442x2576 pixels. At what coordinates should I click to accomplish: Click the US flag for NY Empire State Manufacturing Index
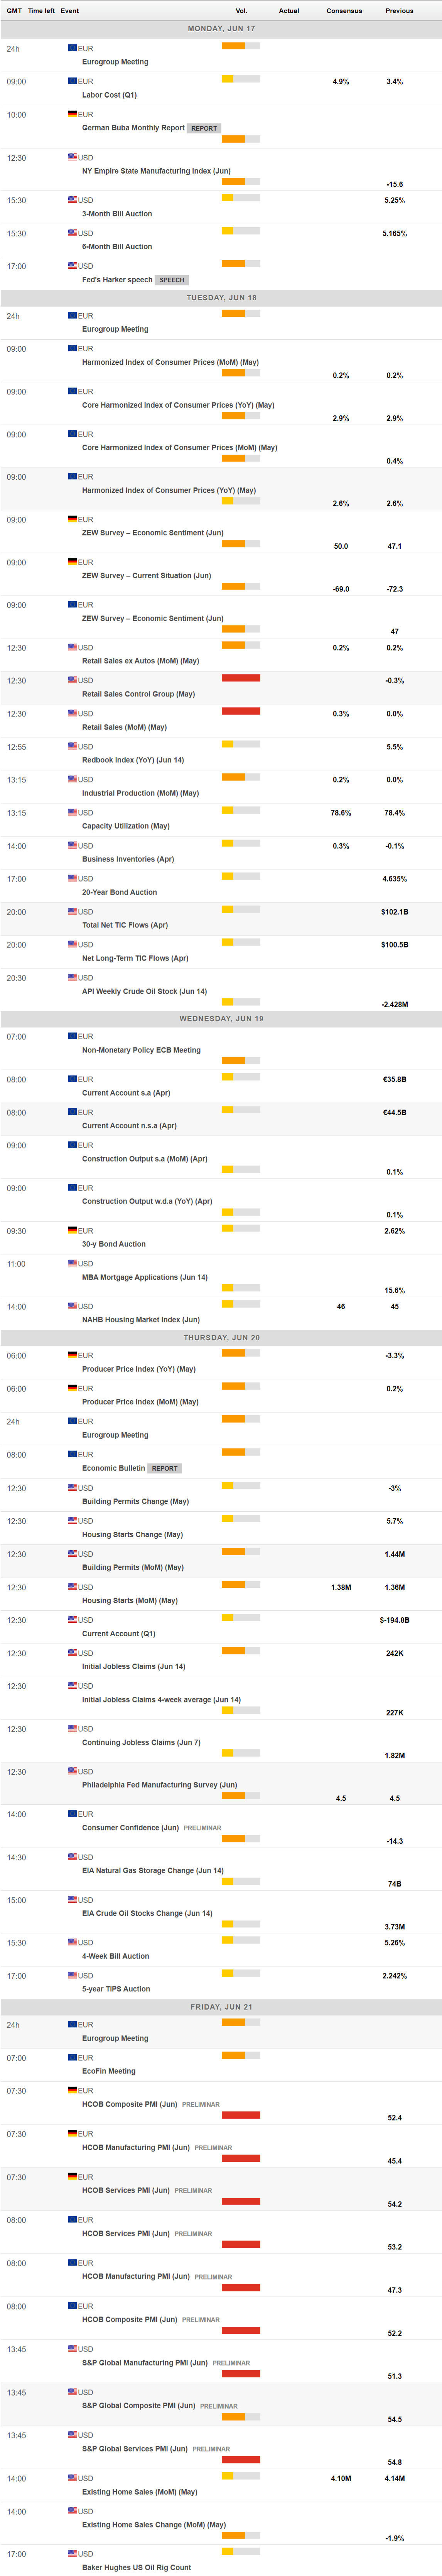(x=72, y=157)
